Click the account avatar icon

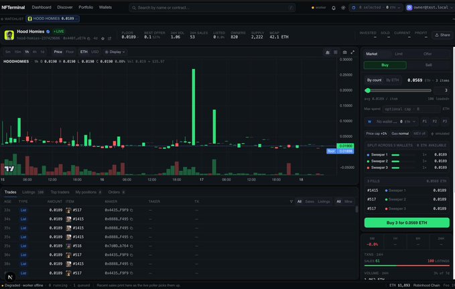click(x=409, y=7)
